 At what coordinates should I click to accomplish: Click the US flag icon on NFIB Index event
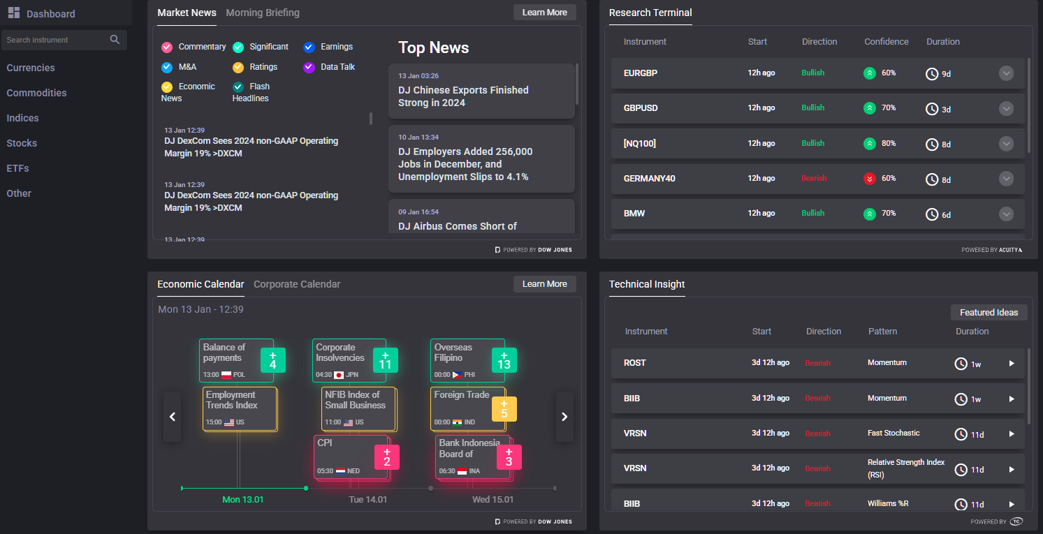tap(347, 422)
